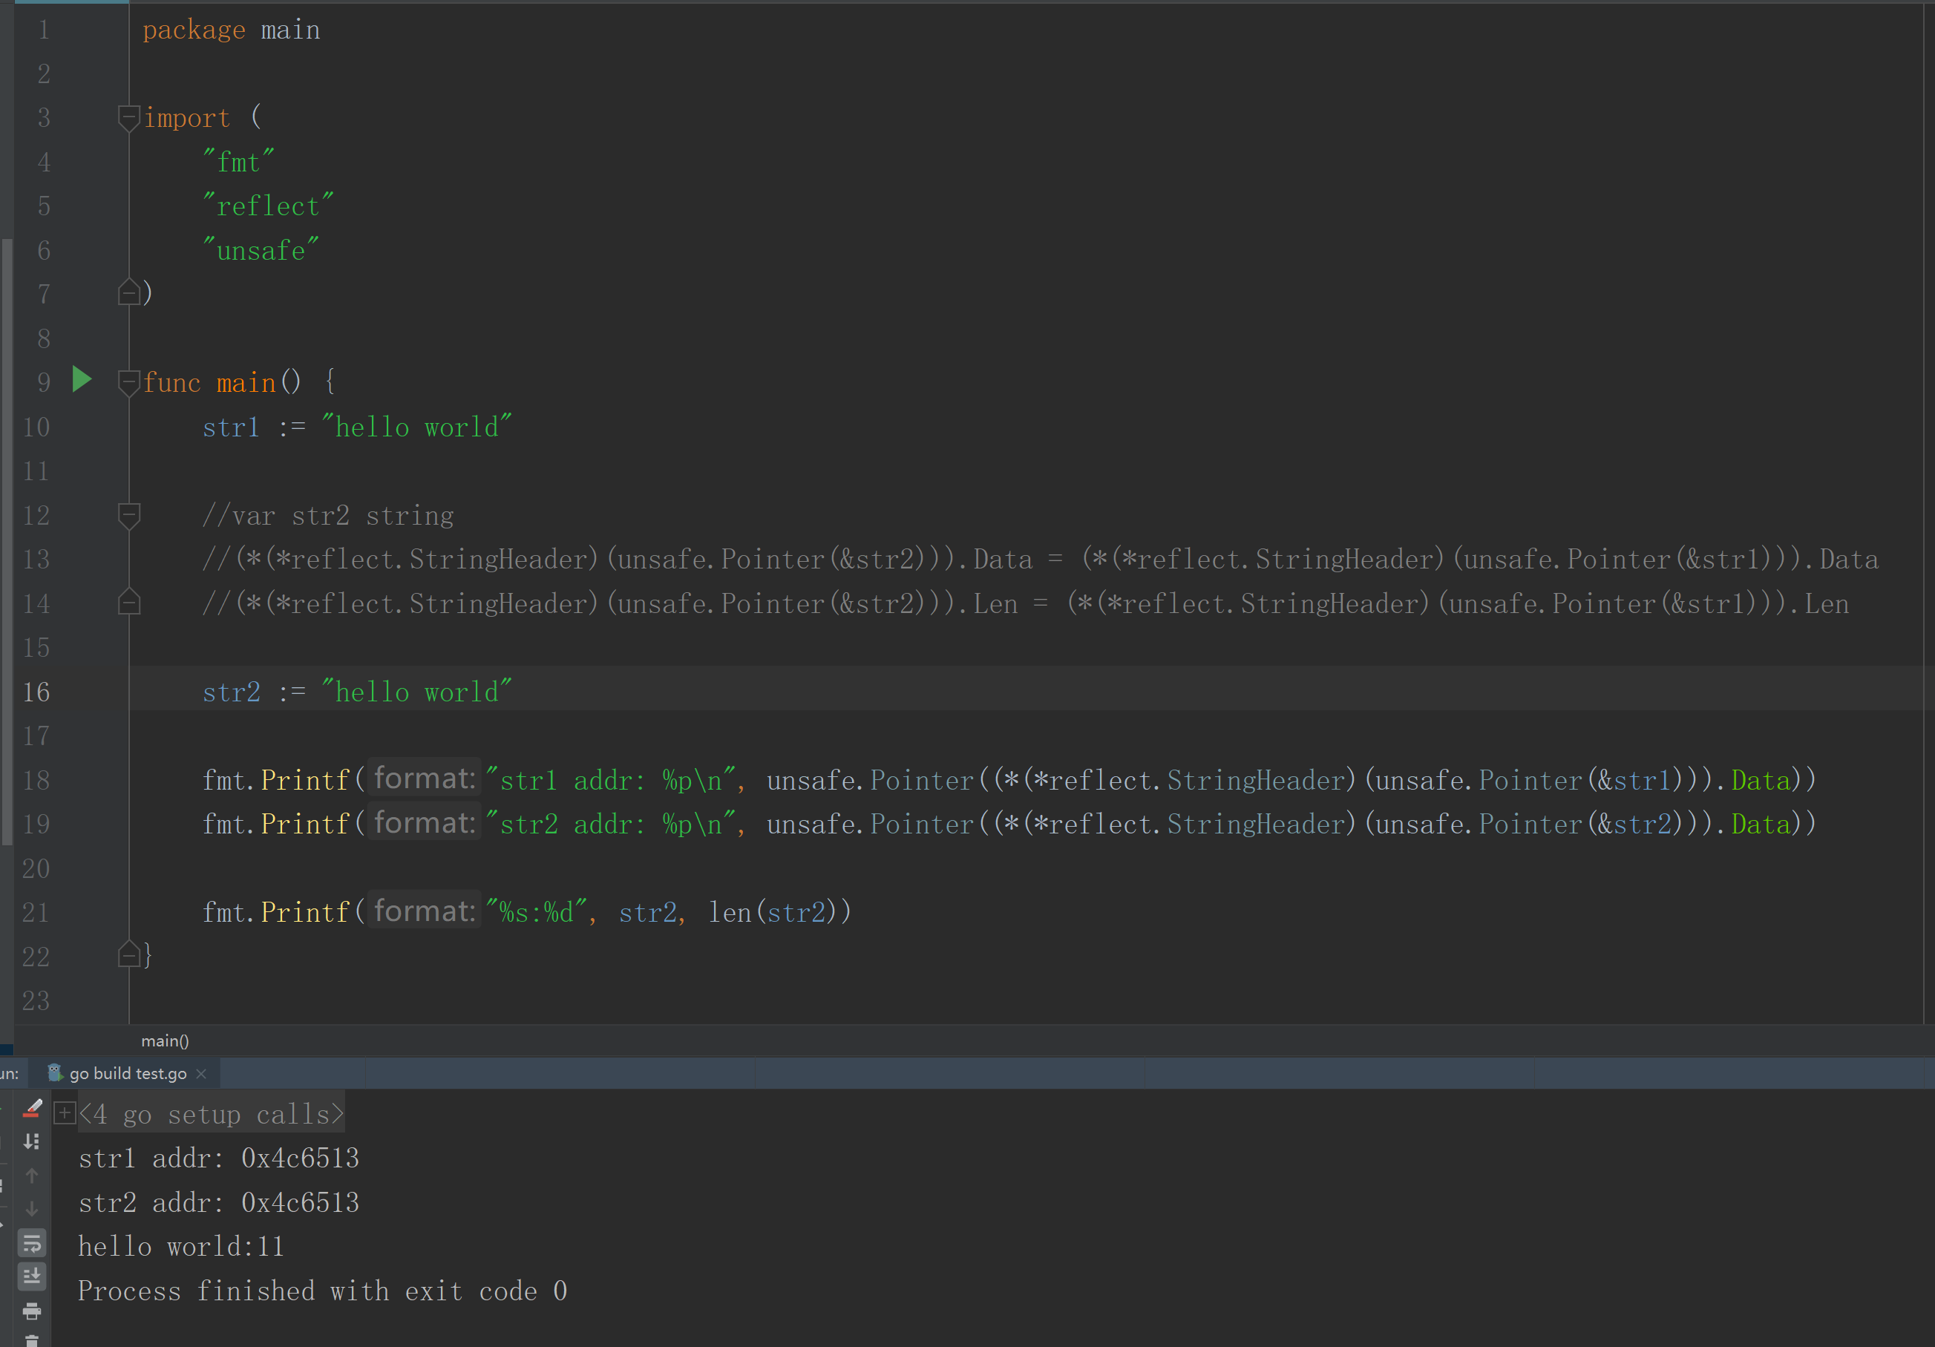This screenshot has width=1935, height=1347.
Task: Collapse func main fold marker
Action: pyautogui.click(x=129, y=382)
